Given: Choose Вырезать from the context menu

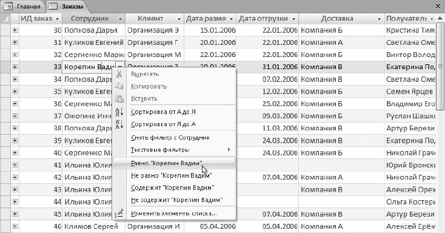Looking at the screenshot, I should click(x=174, y=74).
